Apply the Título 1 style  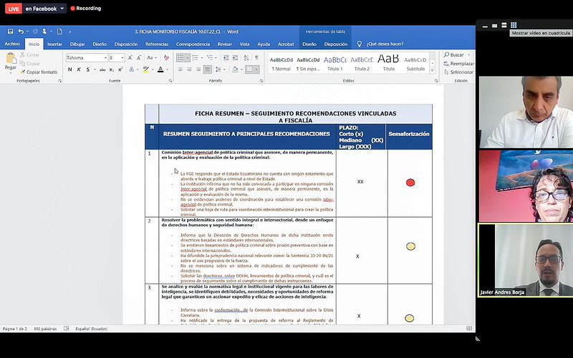(x=335, y=63)
